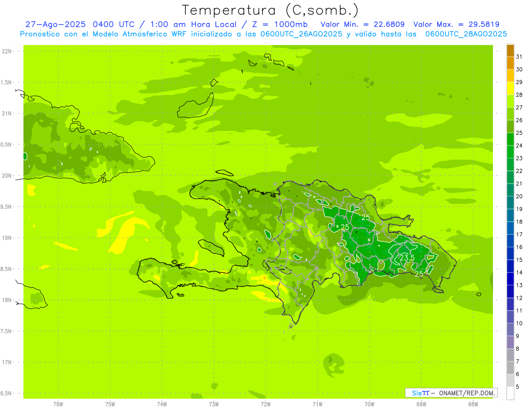The image size is (531, 410).
Task: Click the "71W" longitude label
Action: [317, 404]
